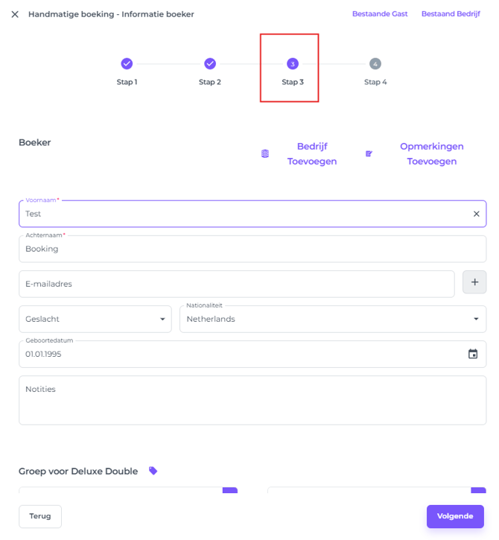Clear the Voornaam field with X
Viewport: 499px width, 540px height.
click(x=476, y=214)
